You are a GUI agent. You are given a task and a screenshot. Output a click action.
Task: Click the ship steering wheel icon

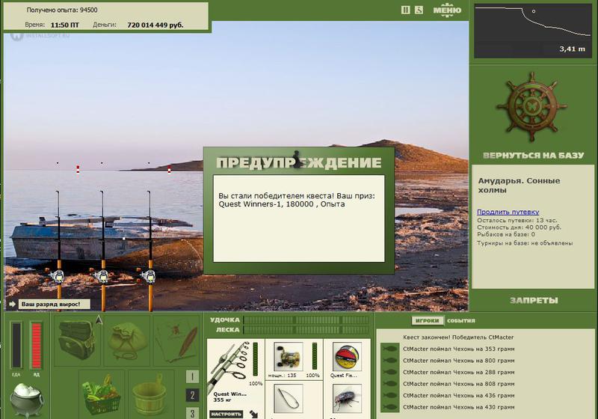coord(531,107)
